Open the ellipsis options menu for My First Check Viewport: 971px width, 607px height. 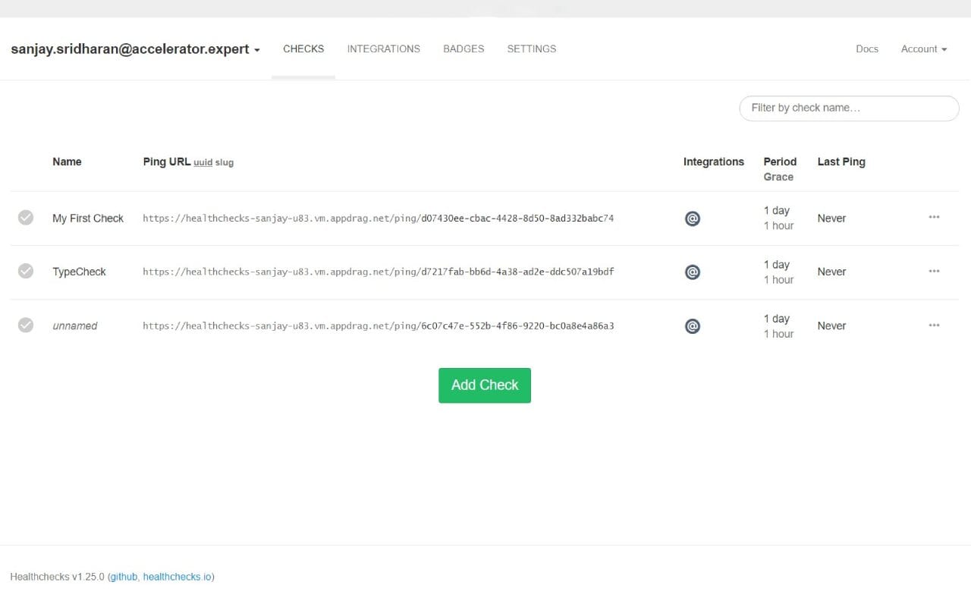(x=934, y=218)
